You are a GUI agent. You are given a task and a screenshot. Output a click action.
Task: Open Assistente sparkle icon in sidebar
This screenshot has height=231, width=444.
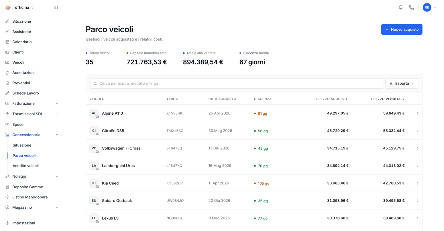pyautogui.click(x=7, y=32)
